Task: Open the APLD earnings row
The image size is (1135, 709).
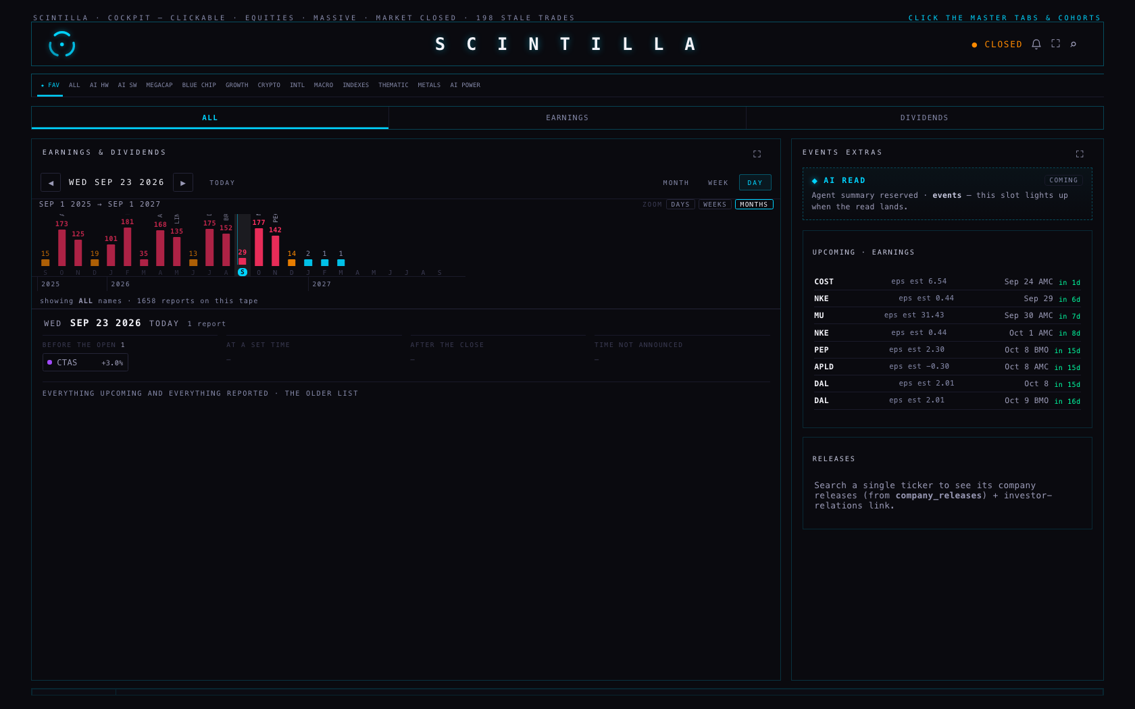Action: pyautogui.click(x=947, y=367)
